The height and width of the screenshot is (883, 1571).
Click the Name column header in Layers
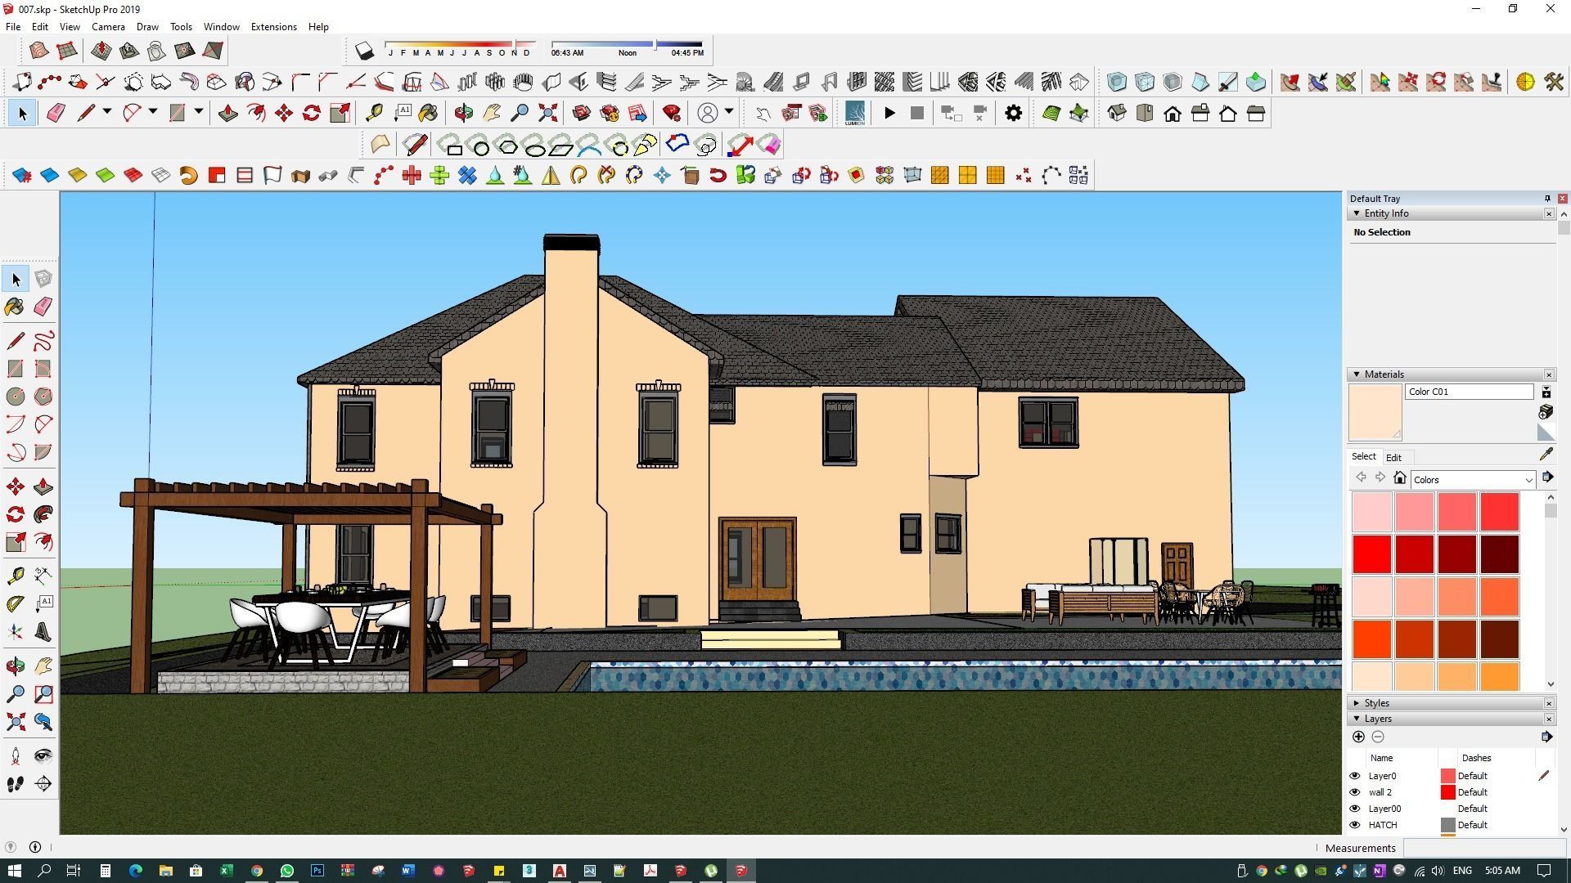[x=1381, y=758]
